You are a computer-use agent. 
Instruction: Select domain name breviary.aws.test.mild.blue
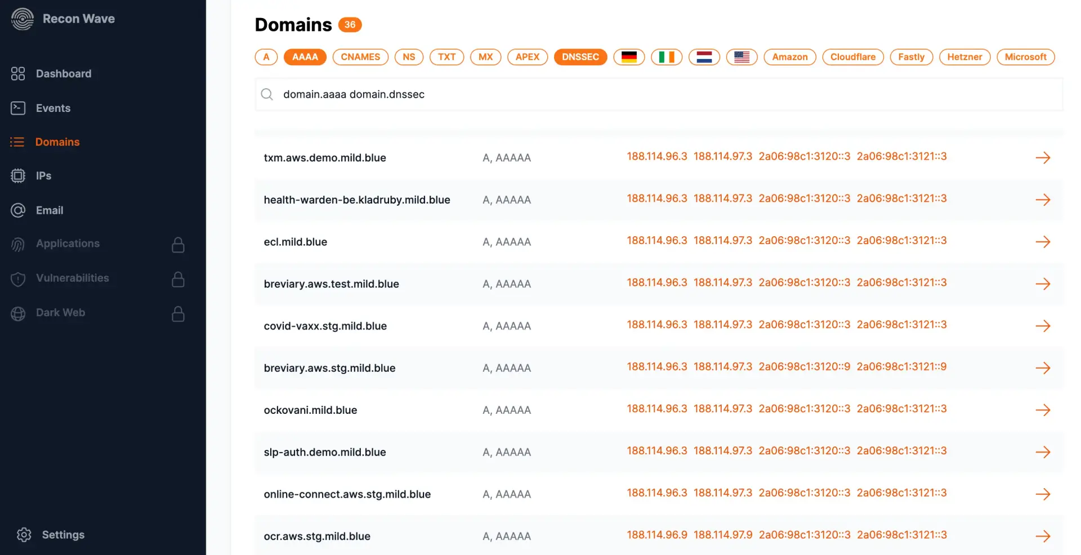[331, 284]
